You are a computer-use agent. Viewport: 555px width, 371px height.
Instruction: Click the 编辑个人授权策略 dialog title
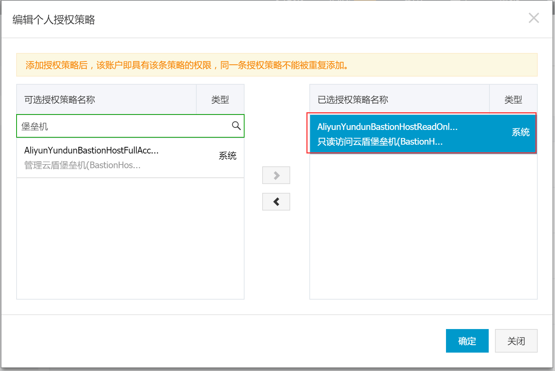pyautogui.click(x=54, y=20)
